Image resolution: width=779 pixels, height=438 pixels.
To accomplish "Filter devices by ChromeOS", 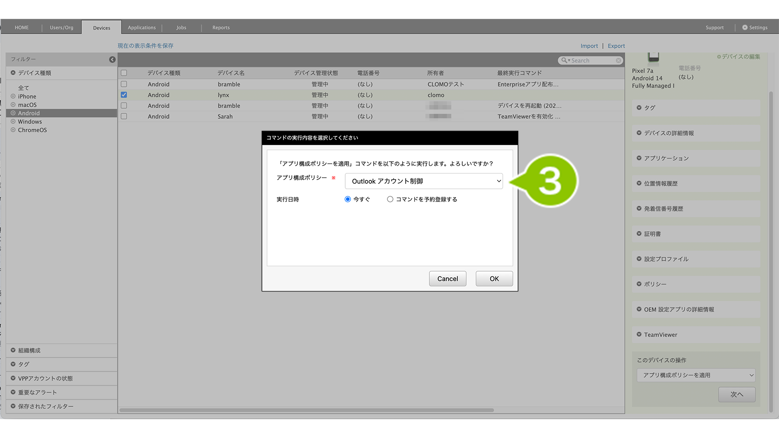I will [x=32, y=130].
